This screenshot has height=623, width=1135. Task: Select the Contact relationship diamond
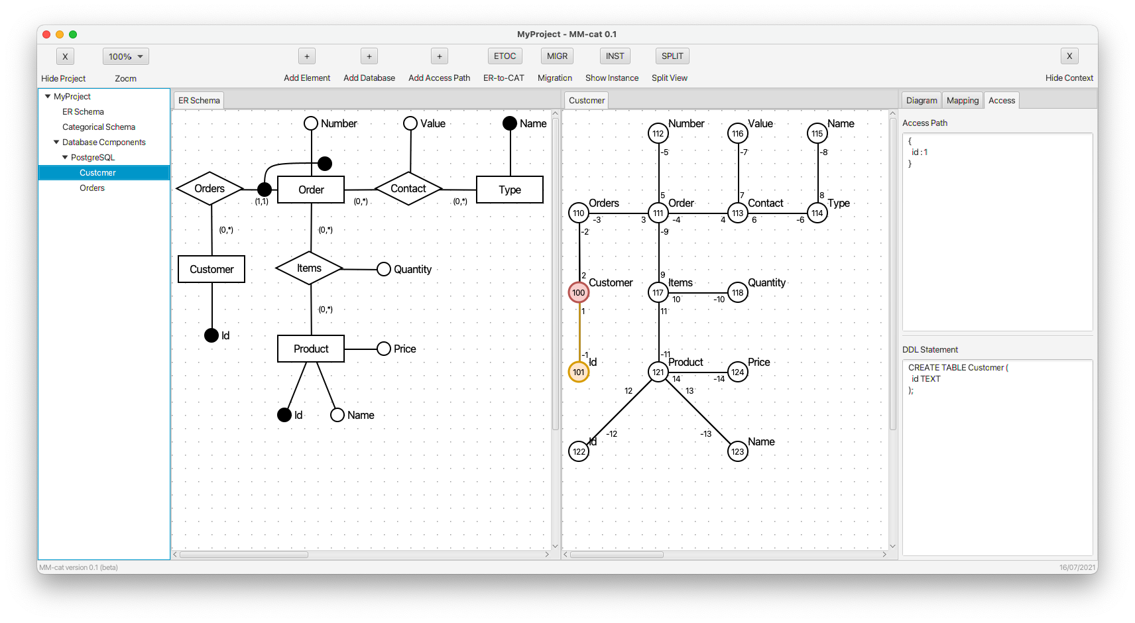(x=408, y=189)
